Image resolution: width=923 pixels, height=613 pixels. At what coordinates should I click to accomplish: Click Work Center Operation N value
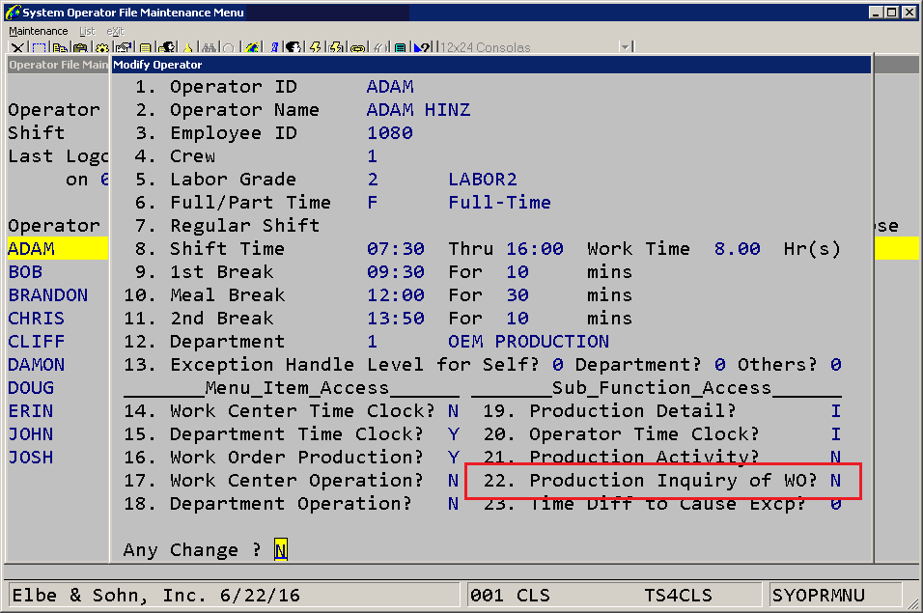(x=453, y=481)
